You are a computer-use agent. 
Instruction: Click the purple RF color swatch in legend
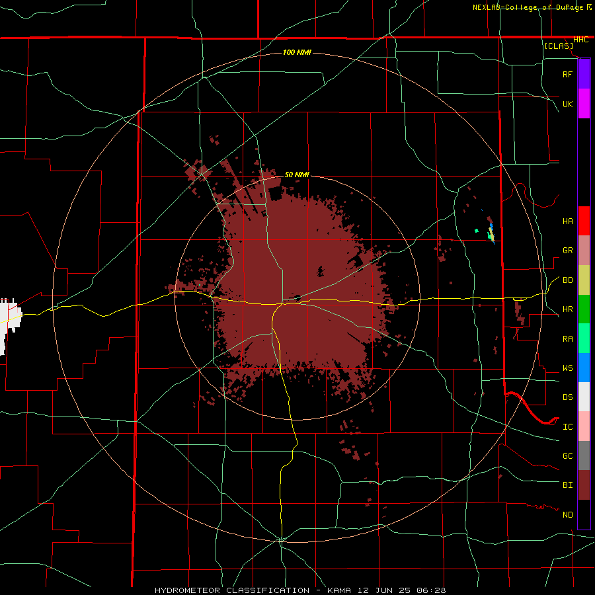coord(584,74)
